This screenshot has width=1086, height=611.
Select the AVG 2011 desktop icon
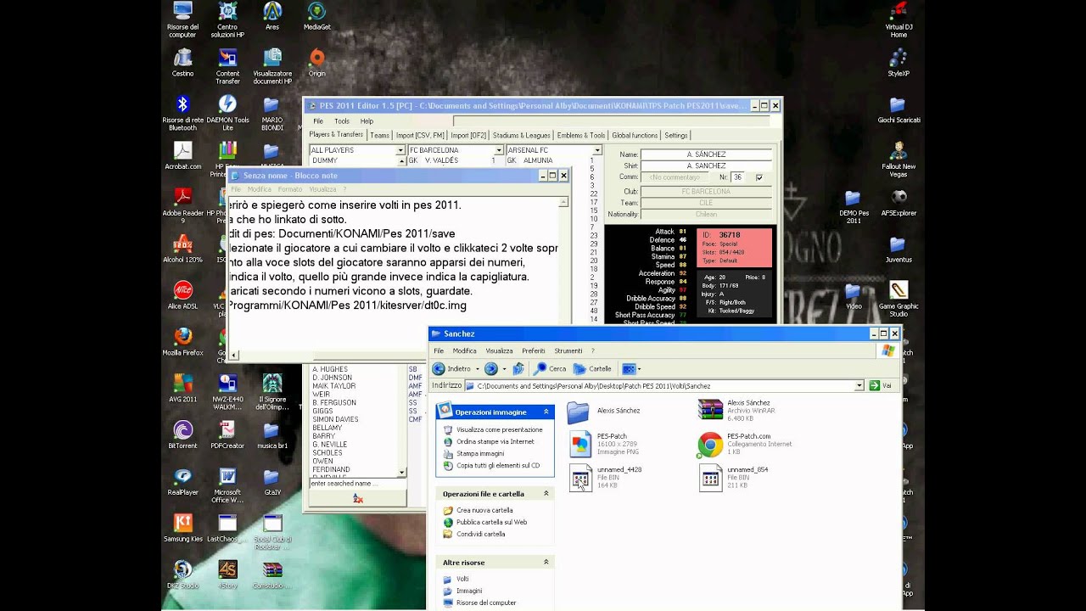(x=182, y=383)
